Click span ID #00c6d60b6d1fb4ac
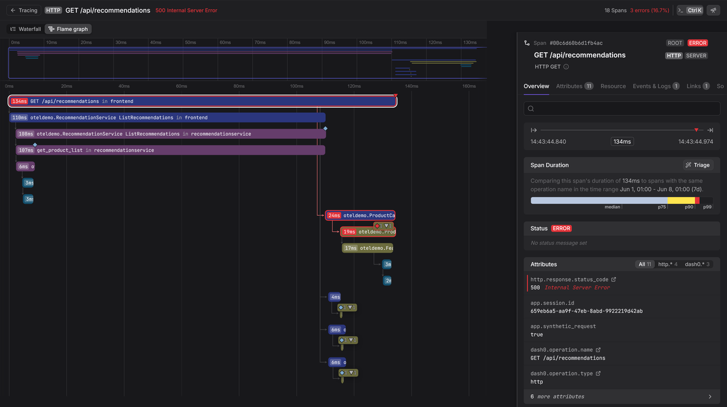The height and width of the screenshot is (407, 727). 576,43
